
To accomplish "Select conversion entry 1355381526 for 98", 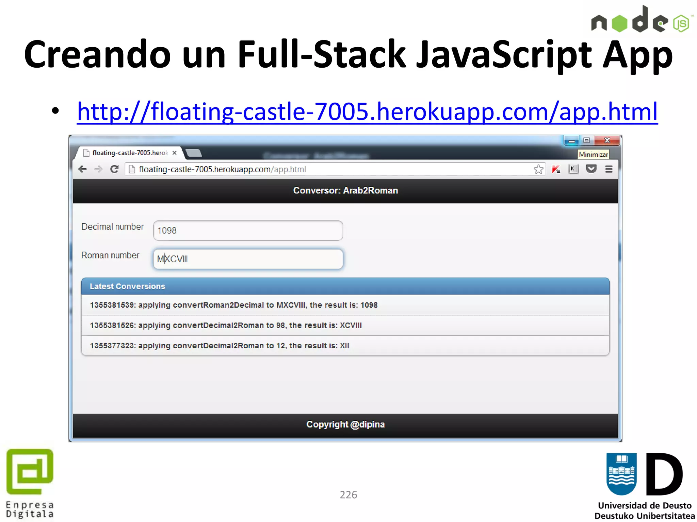I will pyautogui.click(x=345, y=325).
